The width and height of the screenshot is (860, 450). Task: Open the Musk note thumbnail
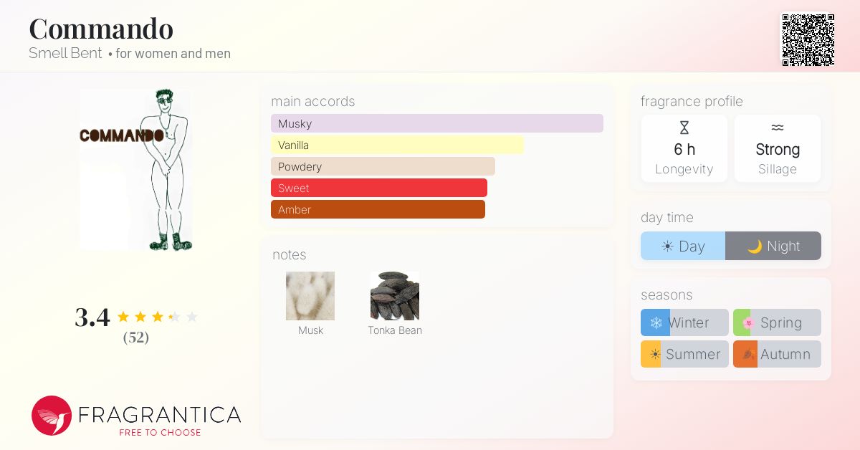310,296
